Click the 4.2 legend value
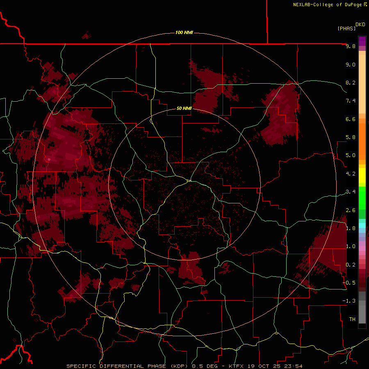The height and width of the screenshot is (369, 369). click(351, 174)
